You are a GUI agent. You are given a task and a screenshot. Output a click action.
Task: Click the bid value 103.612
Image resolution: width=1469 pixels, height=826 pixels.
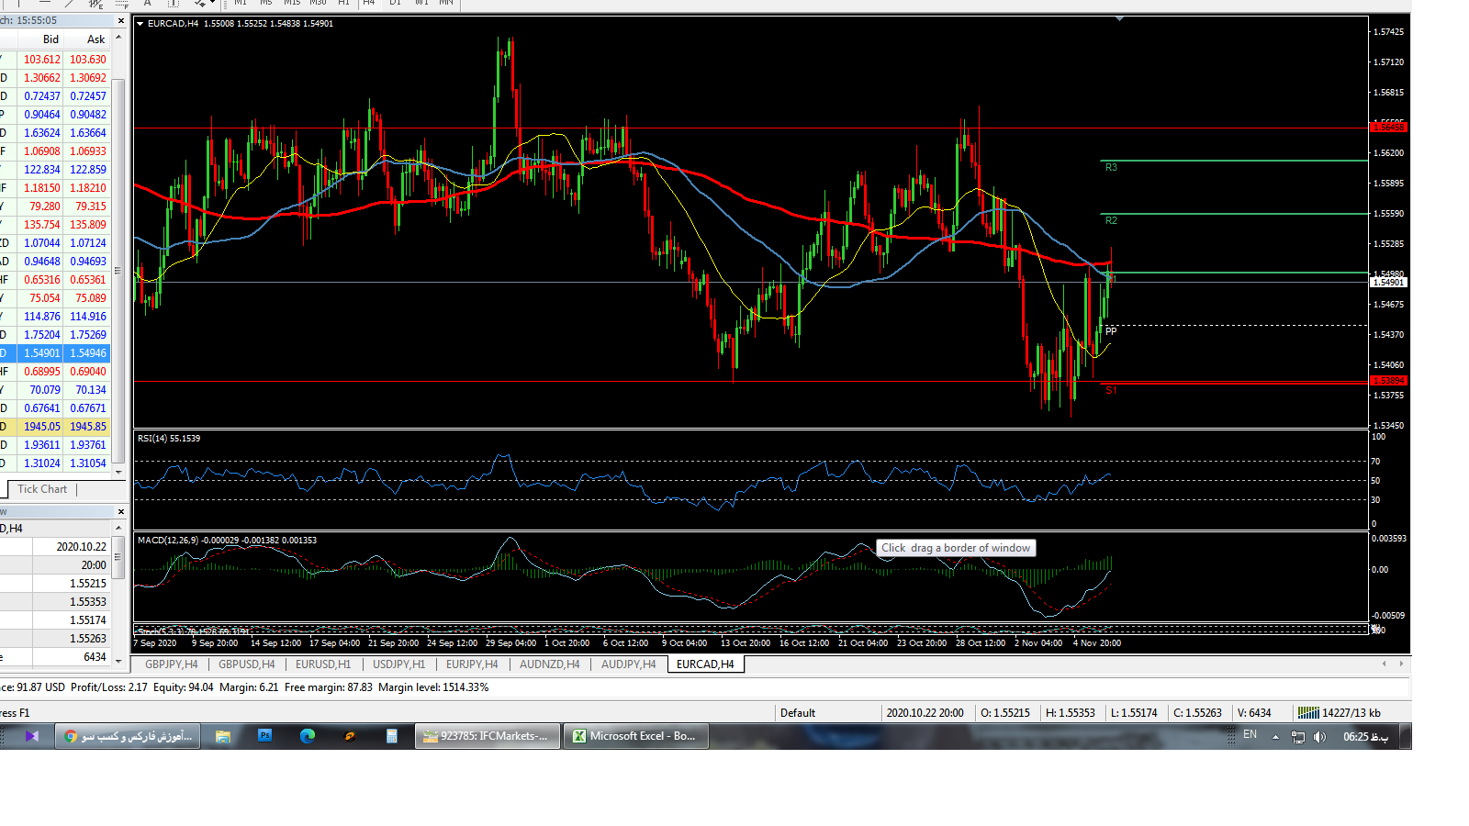coord(41,60)
